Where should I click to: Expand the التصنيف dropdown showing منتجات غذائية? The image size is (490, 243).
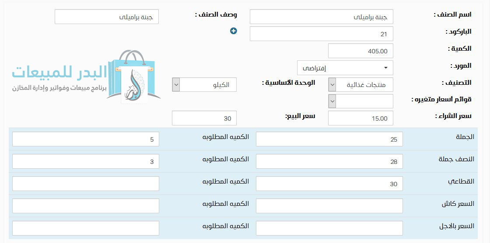[360, 85]
